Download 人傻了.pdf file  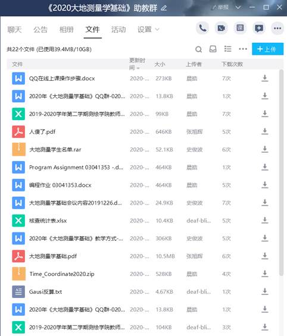point(265,131)
